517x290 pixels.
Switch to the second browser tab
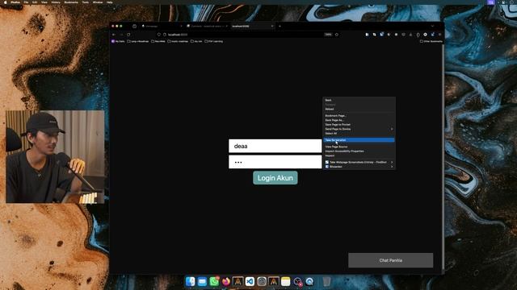(207, 26)
